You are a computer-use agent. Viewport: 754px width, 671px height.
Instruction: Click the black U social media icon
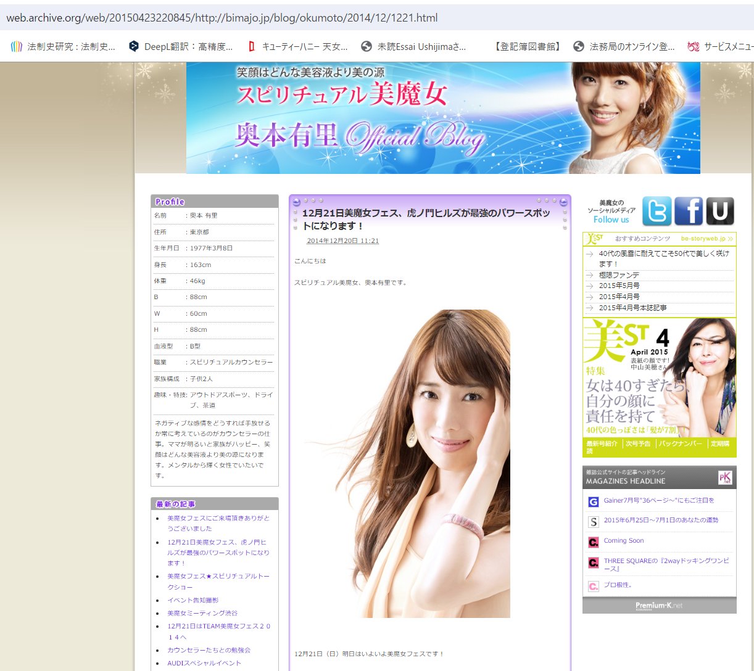(720, 211)
